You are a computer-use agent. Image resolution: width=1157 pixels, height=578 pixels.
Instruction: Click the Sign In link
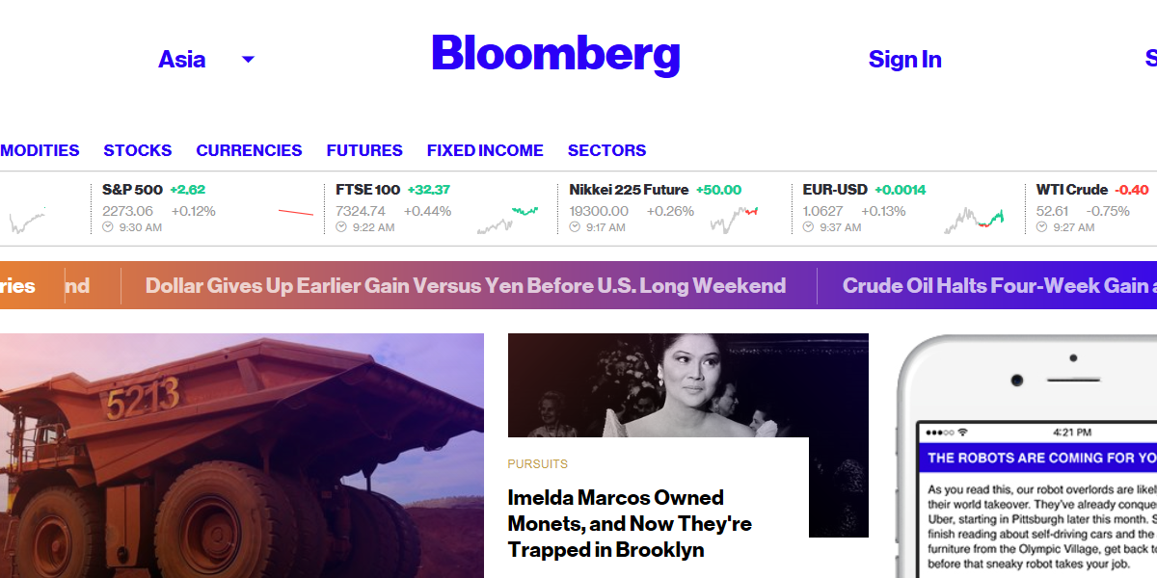[904, 60]
